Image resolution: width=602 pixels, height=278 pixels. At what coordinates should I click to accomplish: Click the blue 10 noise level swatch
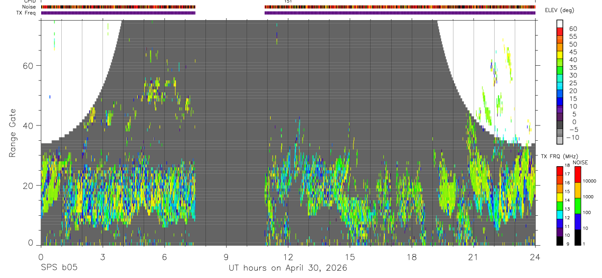coord(578,221)
